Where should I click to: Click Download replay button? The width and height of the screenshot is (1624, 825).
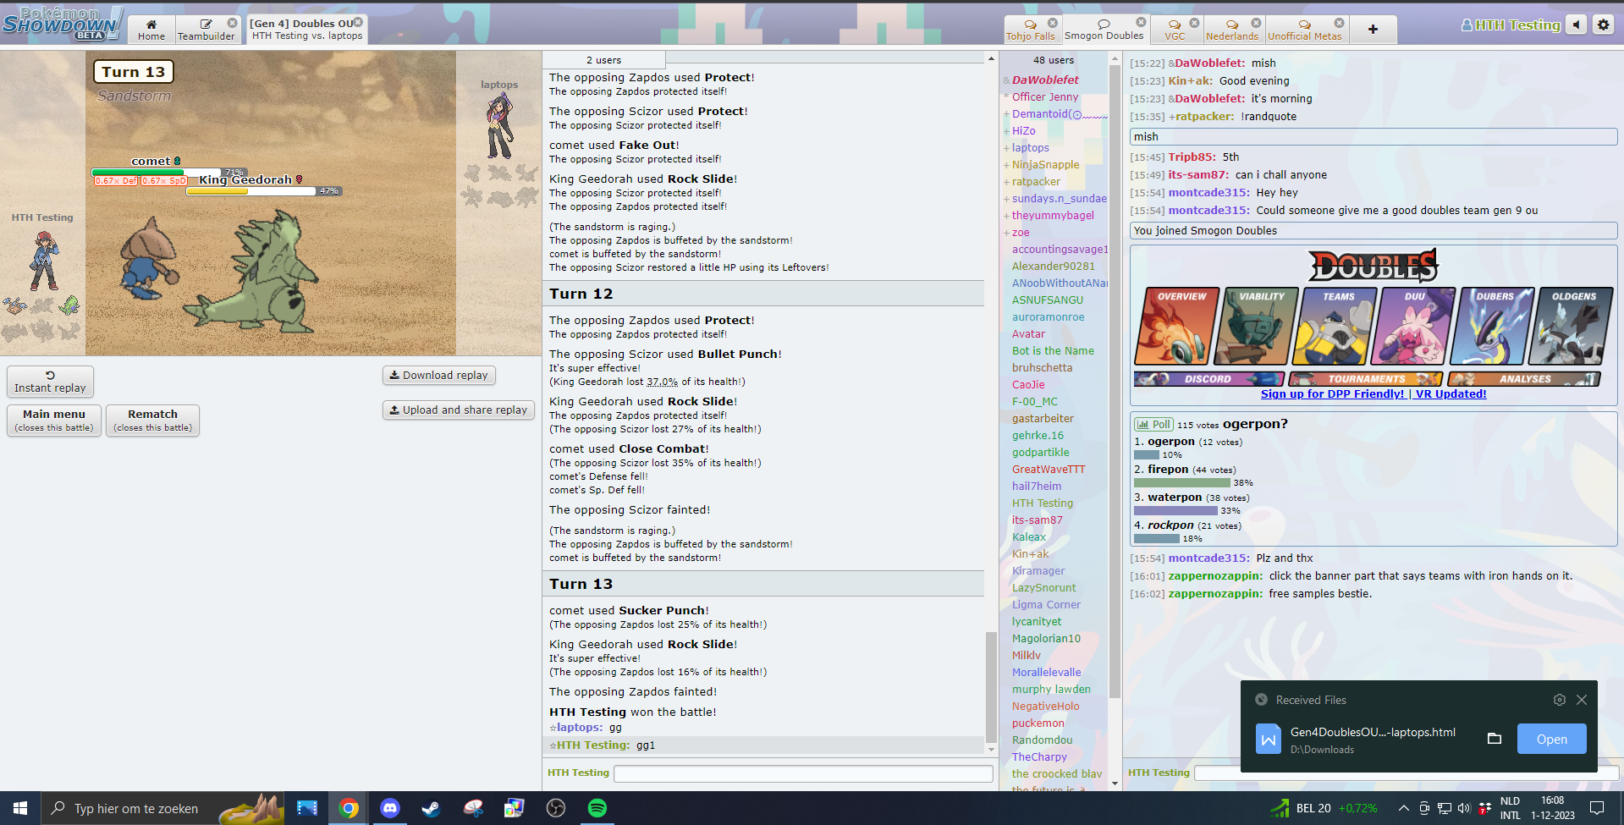(438, 376)
